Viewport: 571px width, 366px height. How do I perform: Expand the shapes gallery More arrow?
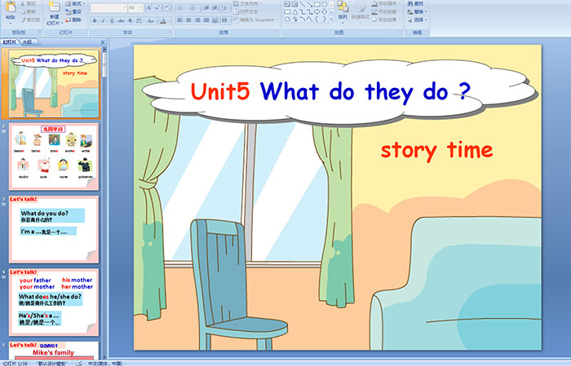tap(330, 20)
